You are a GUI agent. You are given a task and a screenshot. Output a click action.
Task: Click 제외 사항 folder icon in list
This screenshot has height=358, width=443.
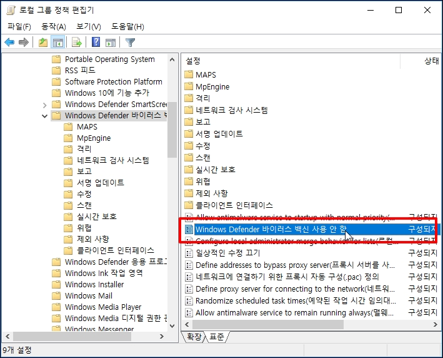pyautogui.click(x=189, y=193)
